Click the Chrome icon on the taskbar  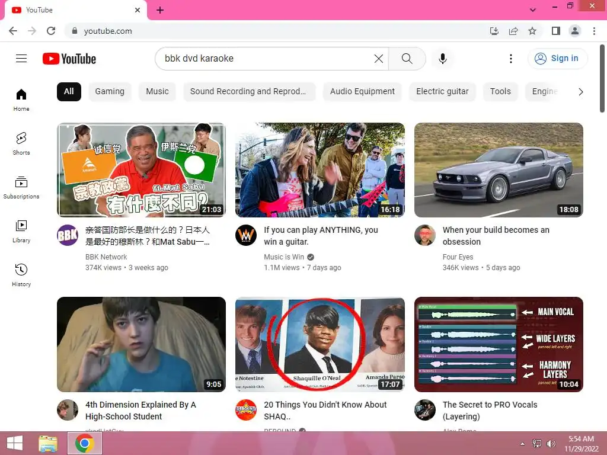click(85, 443)
